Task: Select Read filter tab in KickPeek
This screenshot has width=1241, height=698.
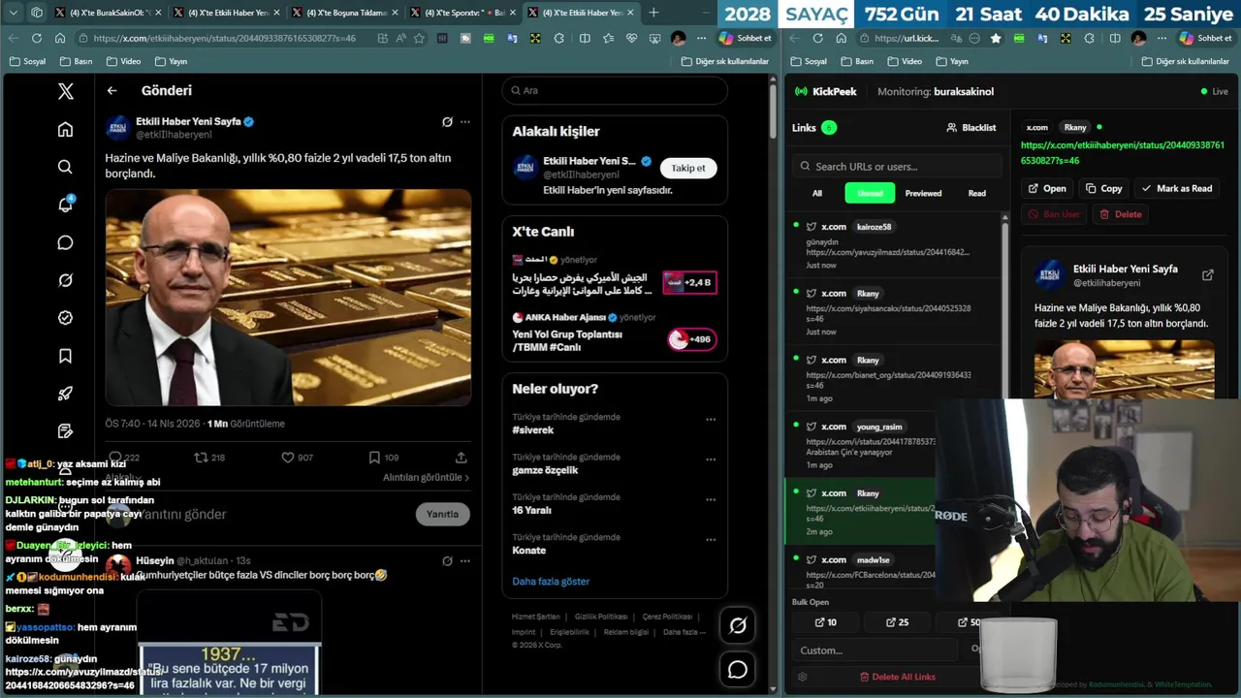Action: click(977, 193)
